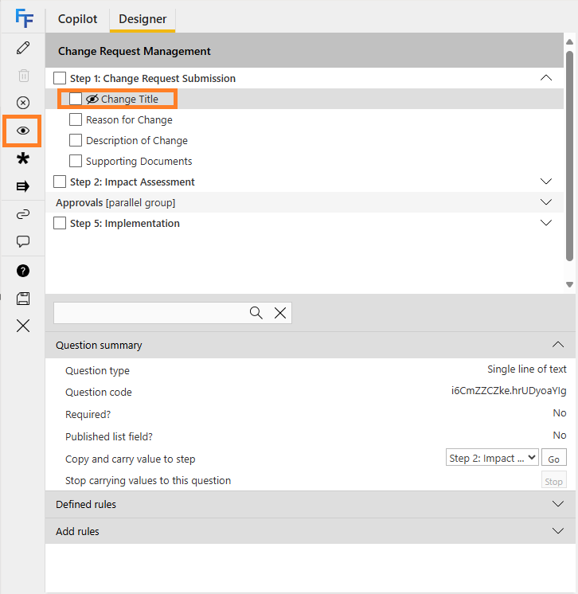Check the Step 1 Change Request Submission checkbox

60,78
